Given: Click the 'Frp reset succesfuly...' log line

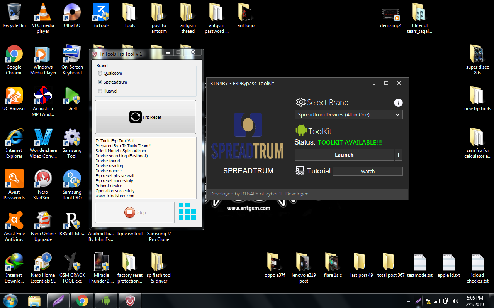Looking at the screenshot, I should pyautogui.click(x=116, y=181).
